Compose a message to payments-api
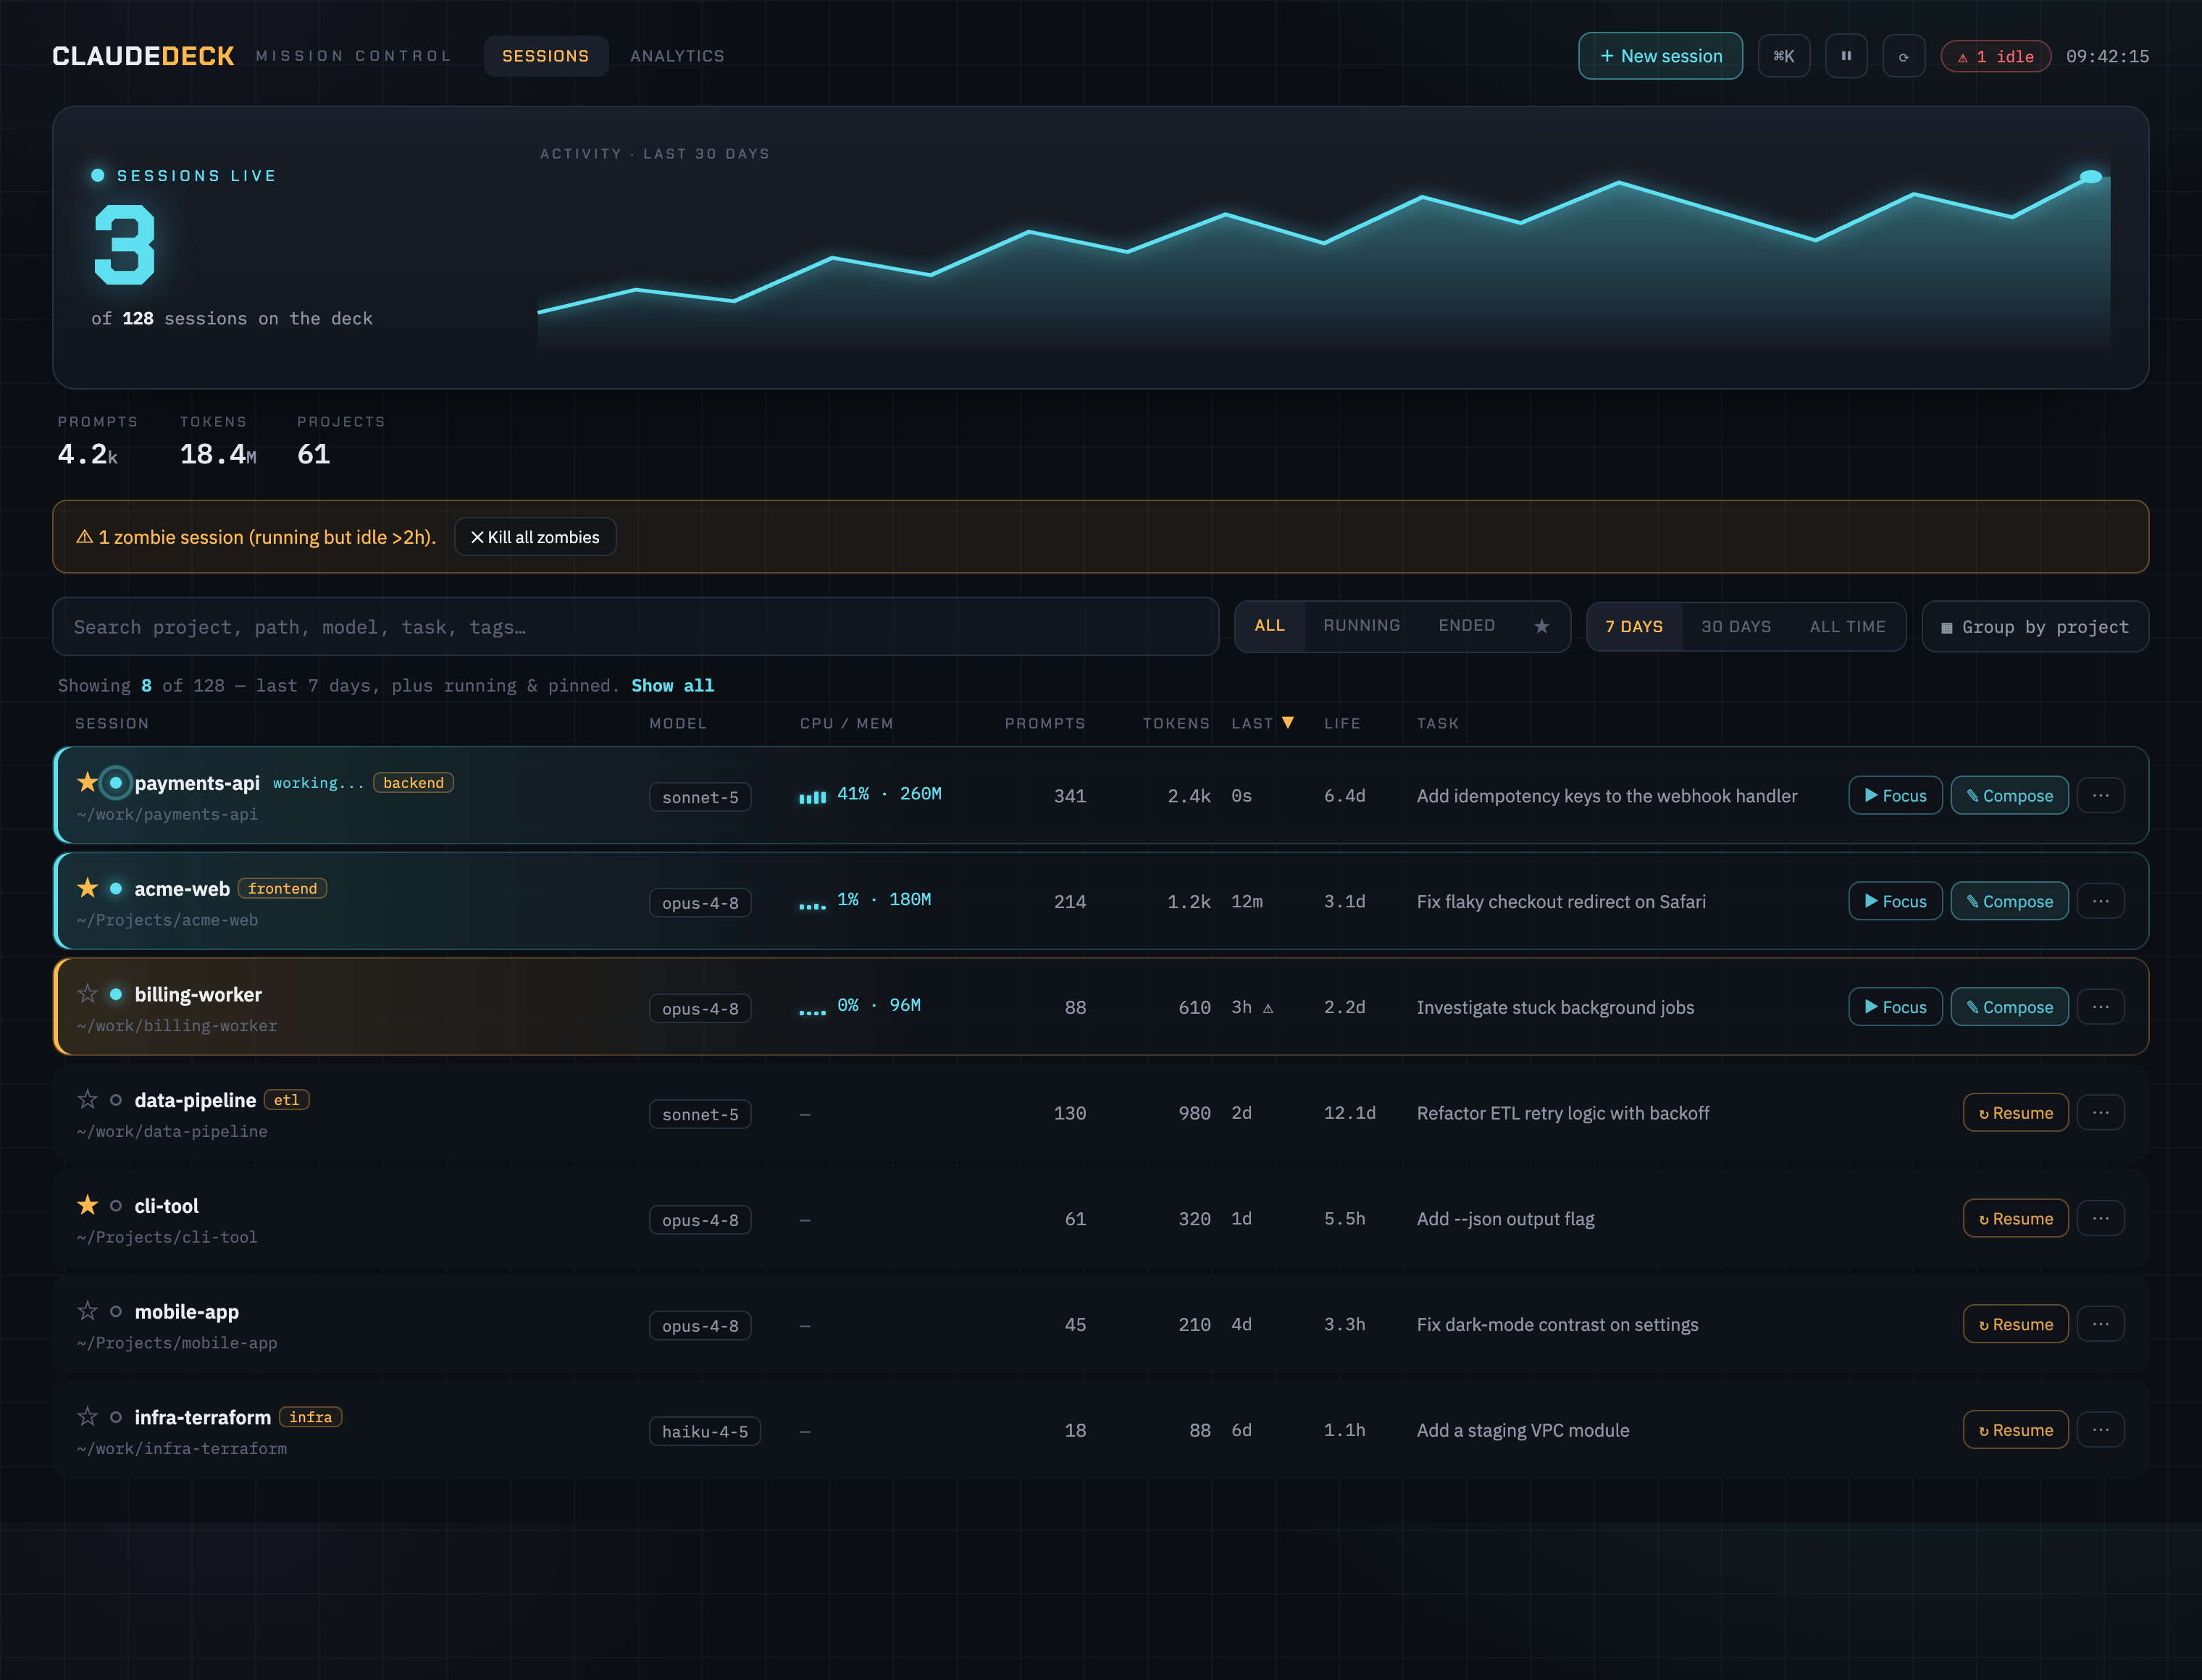Viewport: 2202px width, 1680px height. tap(2009, 795)
